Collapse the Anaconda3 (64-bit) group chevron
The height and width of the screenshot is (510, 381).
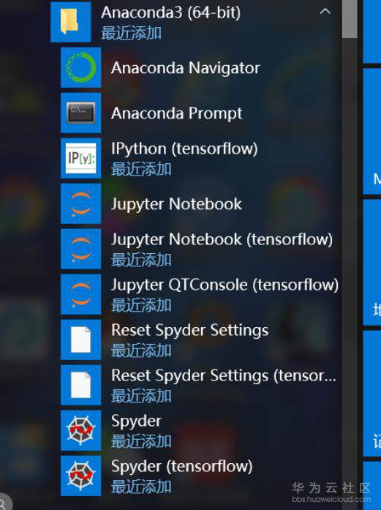click(x=325, y=12)
